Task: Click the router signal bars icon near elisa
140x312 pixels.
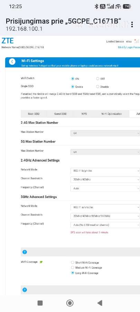Action: pos(137,41)
